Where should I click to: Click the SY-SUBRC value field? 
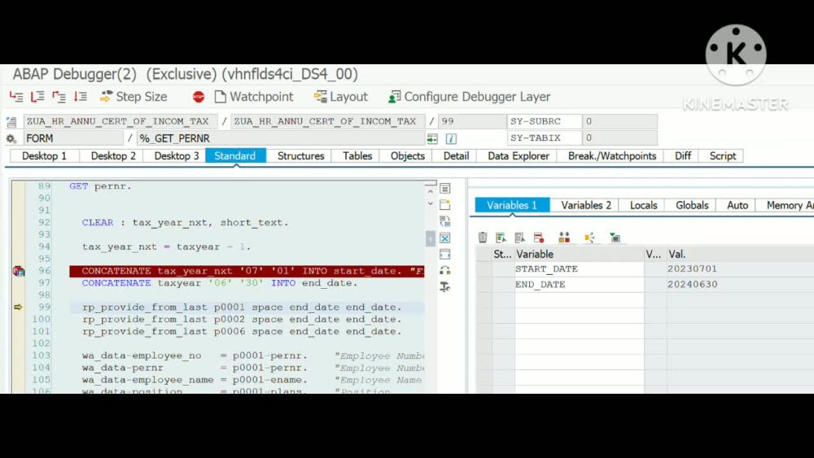click(619, 121)
